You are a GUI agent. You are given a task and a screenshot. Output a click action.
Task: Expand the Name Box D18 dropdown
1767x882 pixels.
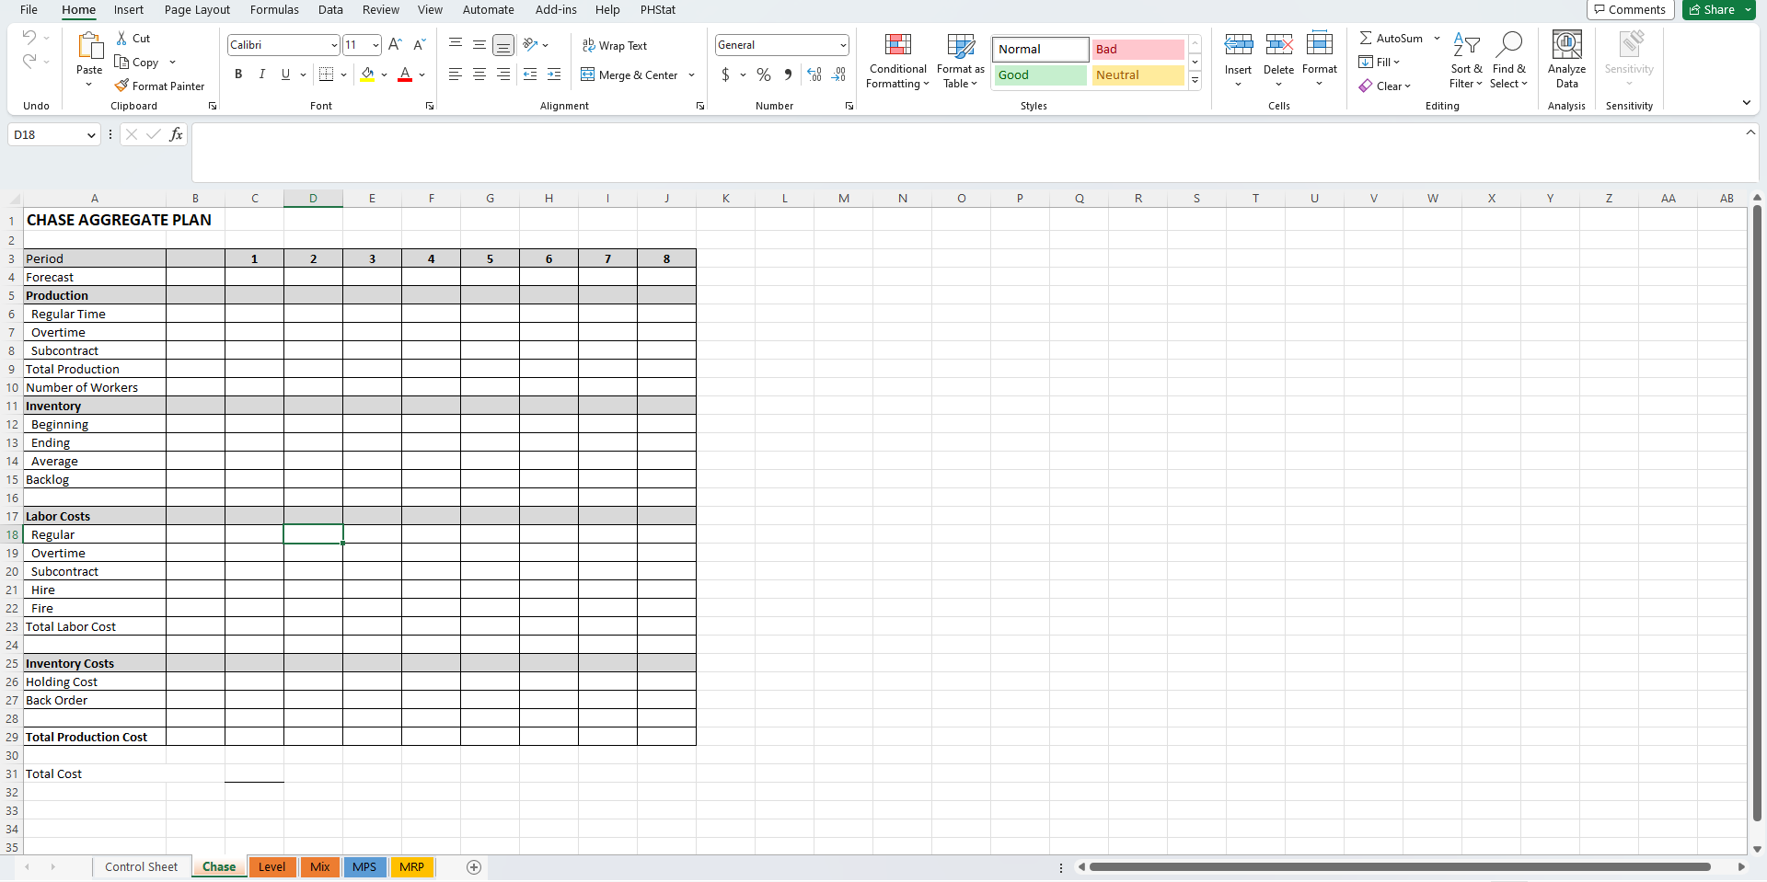point(91,135)
